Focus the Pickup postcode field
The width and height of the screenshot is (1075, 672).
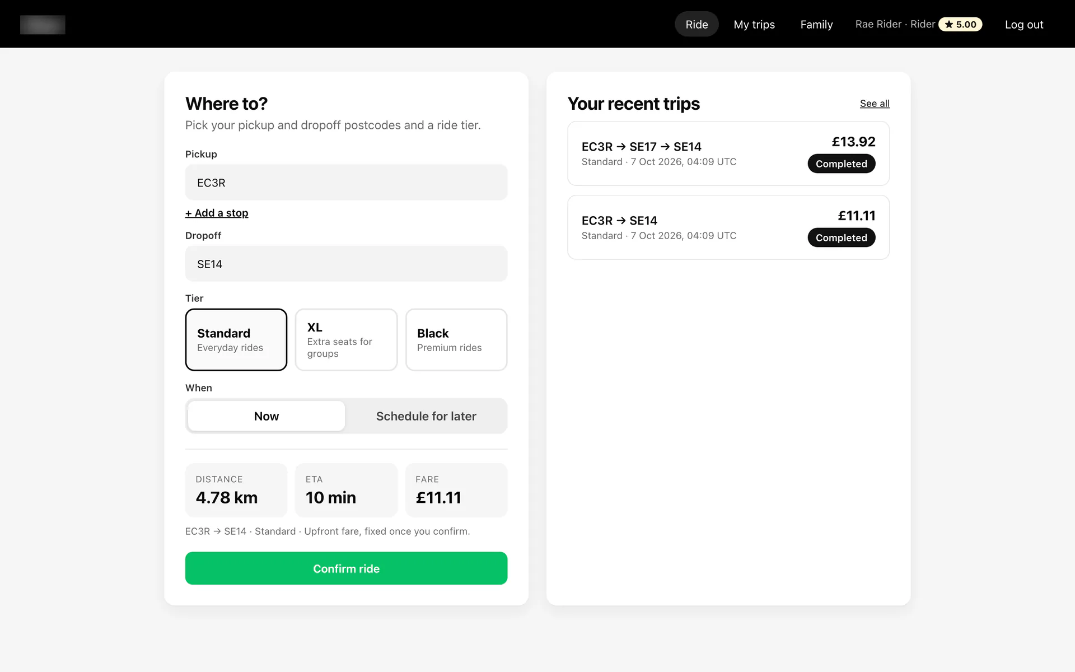[x=346, y=183]
